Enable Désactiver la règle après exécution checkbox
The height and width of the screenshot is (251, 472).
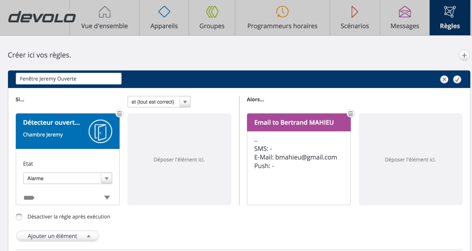point(19,217)
